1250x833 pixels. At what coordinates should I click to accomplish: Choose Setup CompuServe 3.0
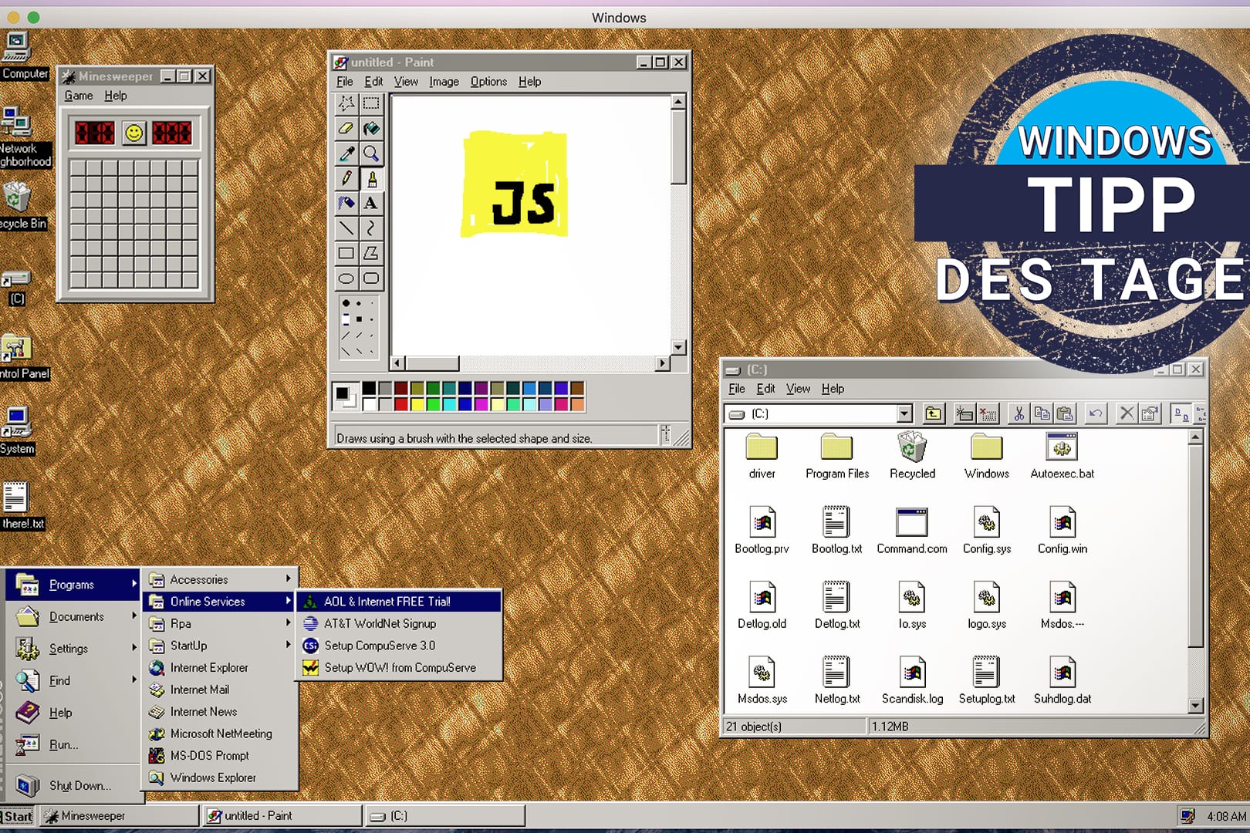(399, 646)
